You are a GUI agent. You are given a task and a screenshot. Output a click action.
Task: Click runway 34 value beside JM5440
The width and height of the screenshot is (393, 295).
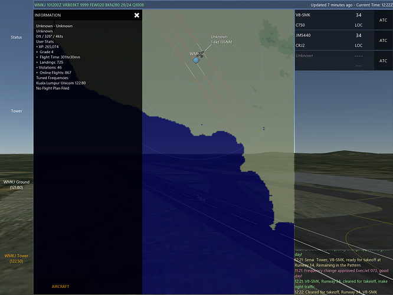coord(358,35)
